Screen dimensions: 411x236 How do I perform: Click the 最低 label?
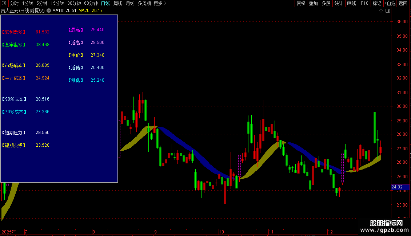[x=76, y=80]
